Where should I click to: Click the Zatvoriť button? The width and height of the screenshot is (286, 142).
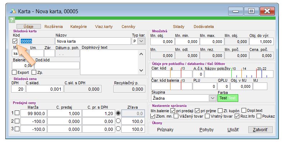point(261,130)
